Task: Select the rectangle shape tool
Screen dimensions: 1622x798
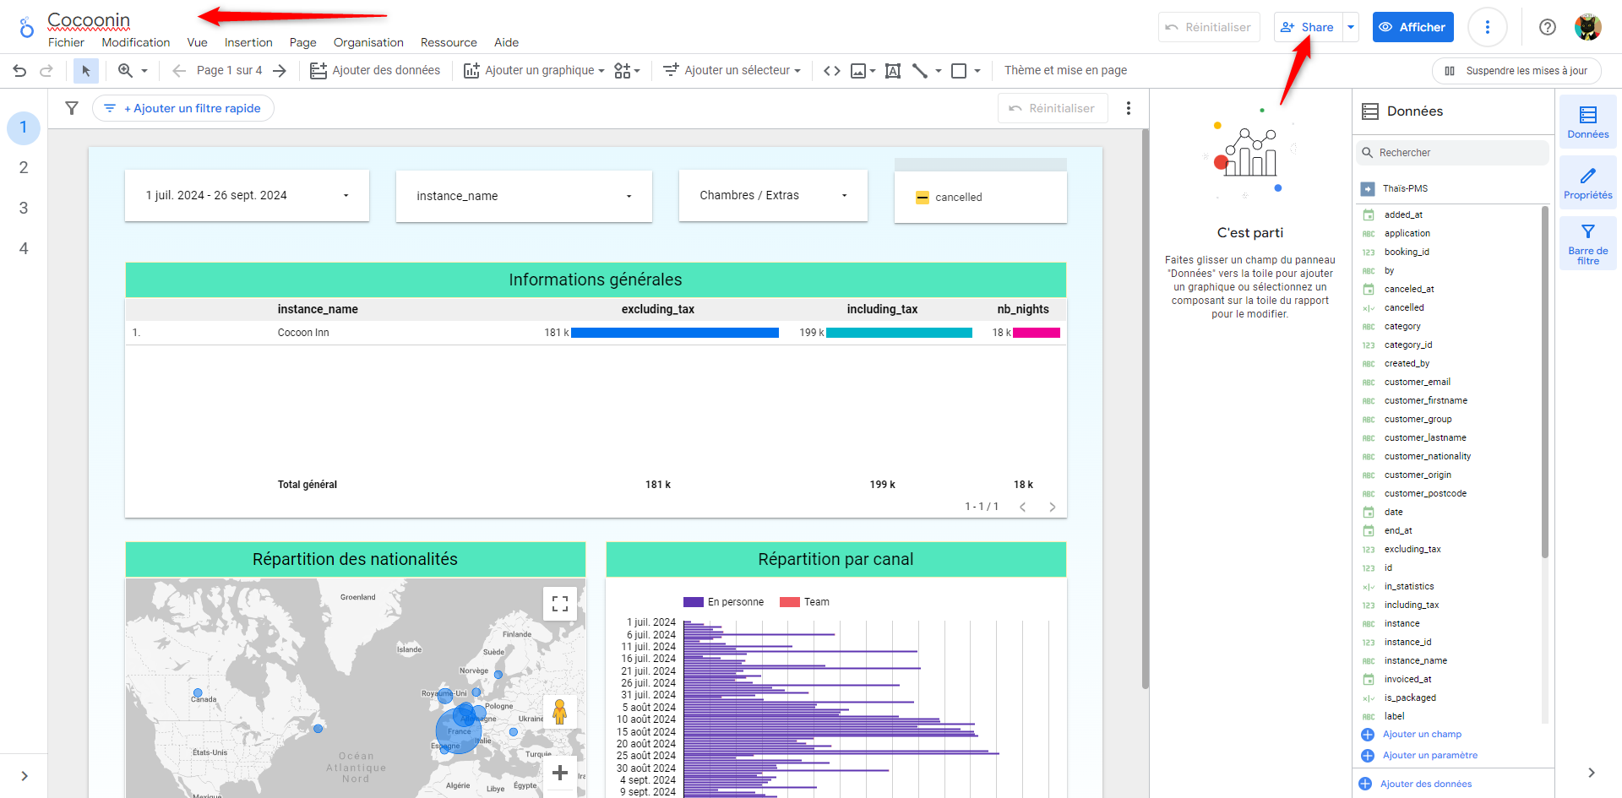Action: point(959,71)
